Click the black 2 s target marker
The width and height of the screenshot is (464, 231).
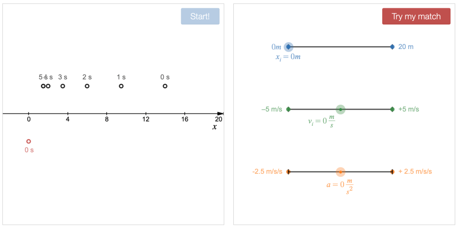[87, 86]
